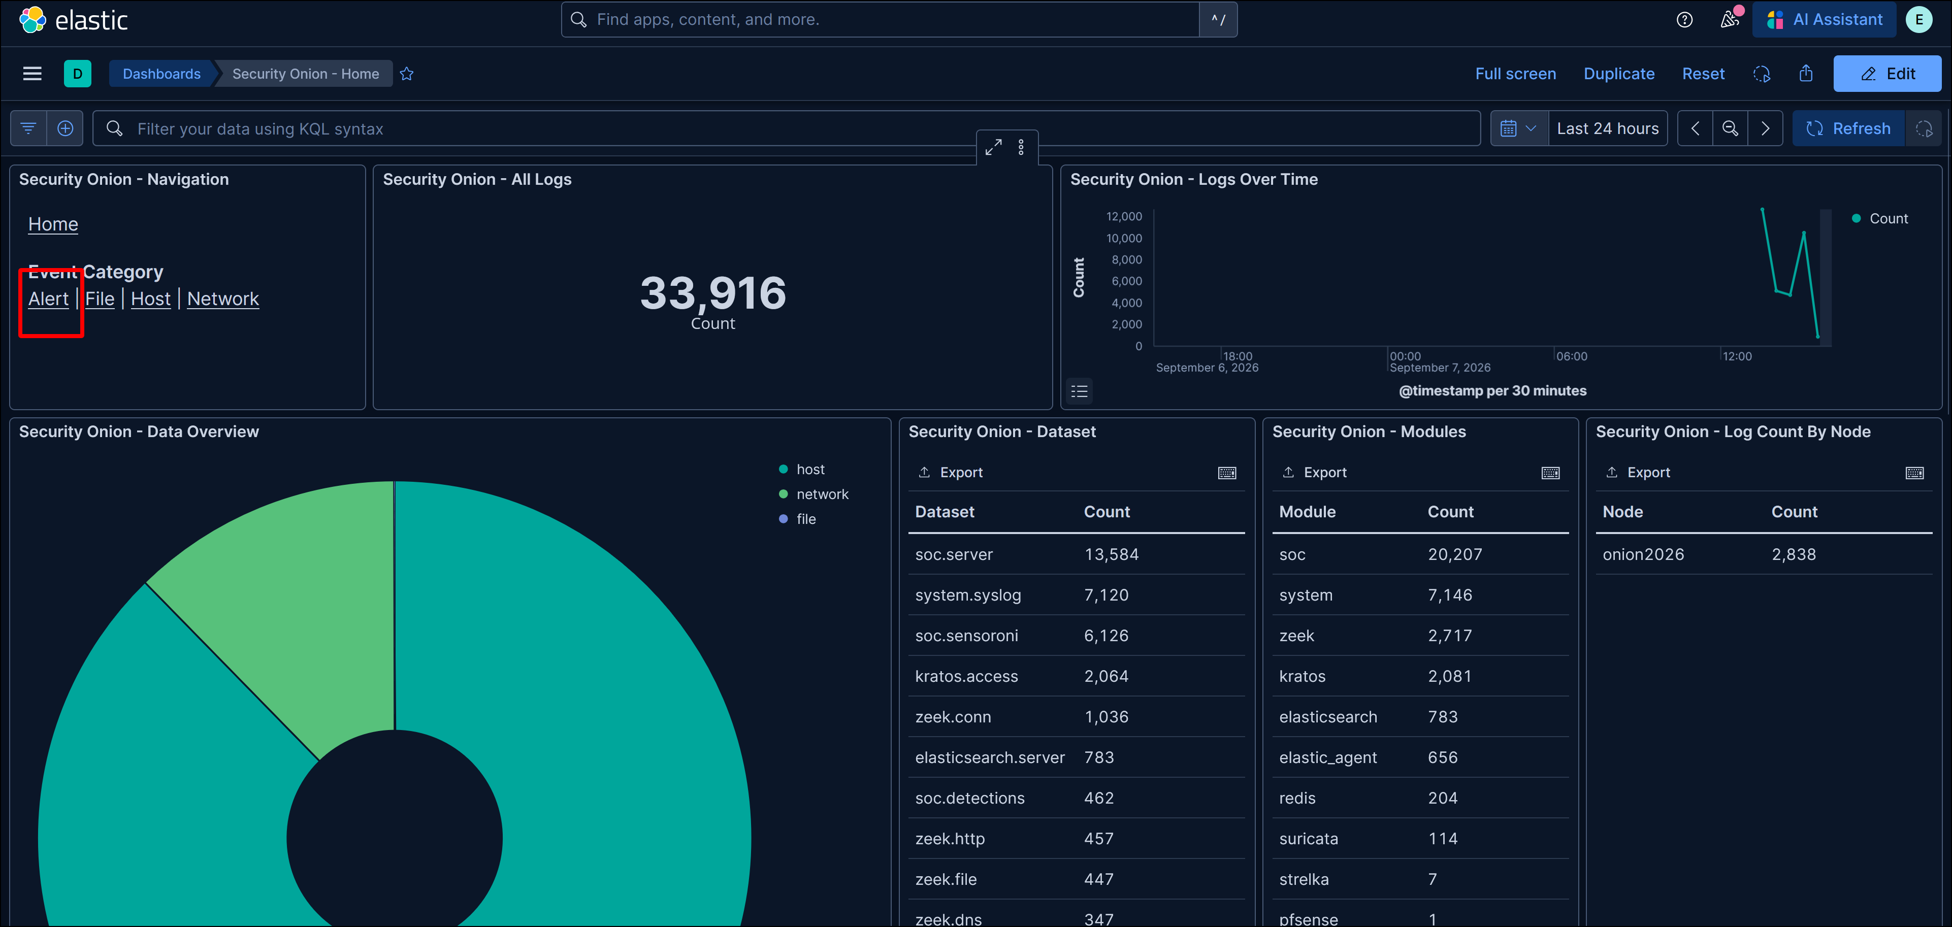Click the share dashboard icon

click(x=1806, y=74)
